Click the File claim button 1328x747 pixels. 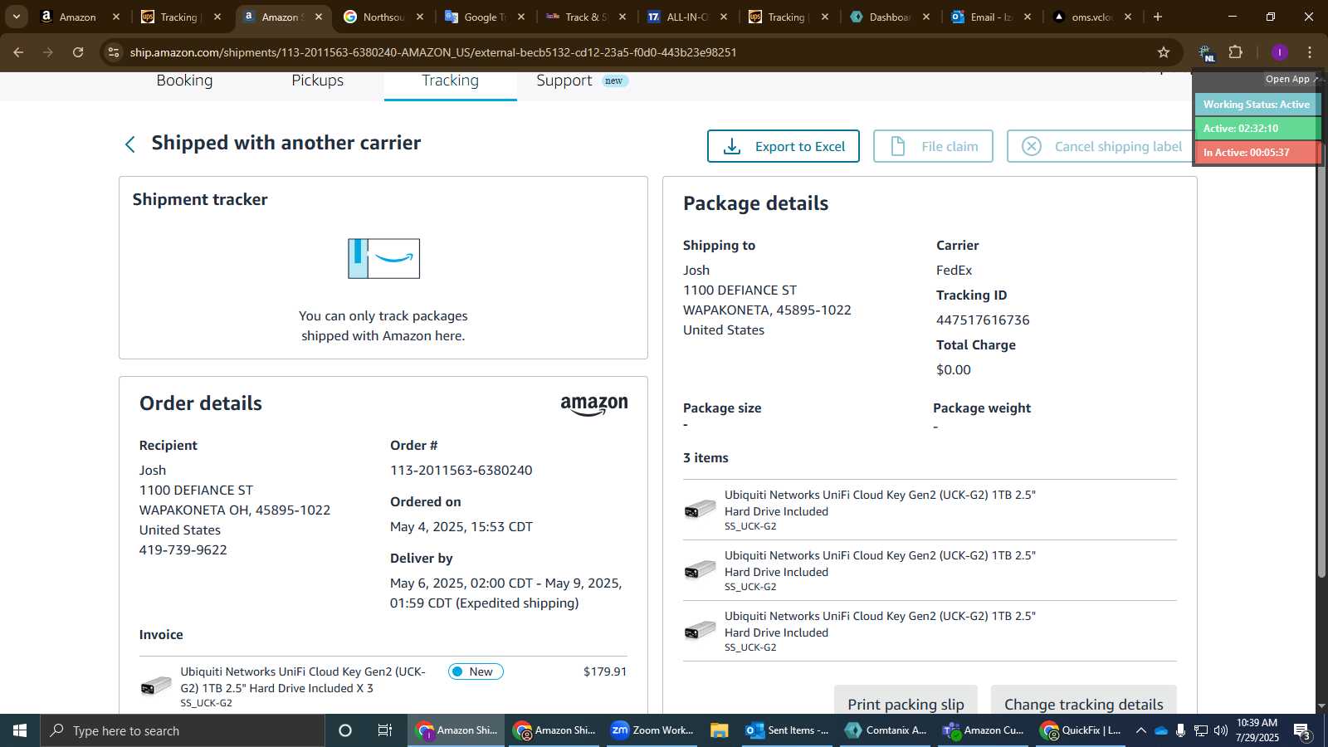[x=933, y=146]
